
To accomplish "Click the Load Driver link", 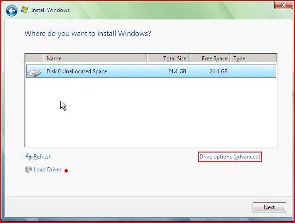I will [47, 170].
